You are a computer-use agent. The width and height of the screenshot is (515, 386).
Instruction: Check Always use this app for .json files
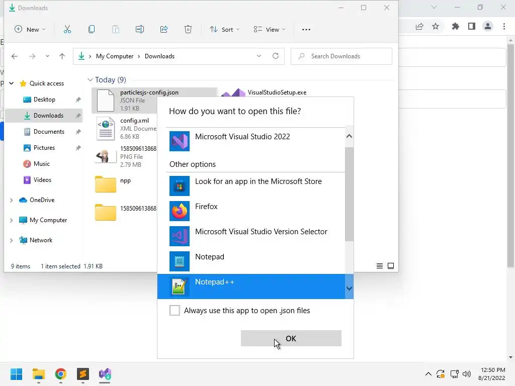coord(175,310)
